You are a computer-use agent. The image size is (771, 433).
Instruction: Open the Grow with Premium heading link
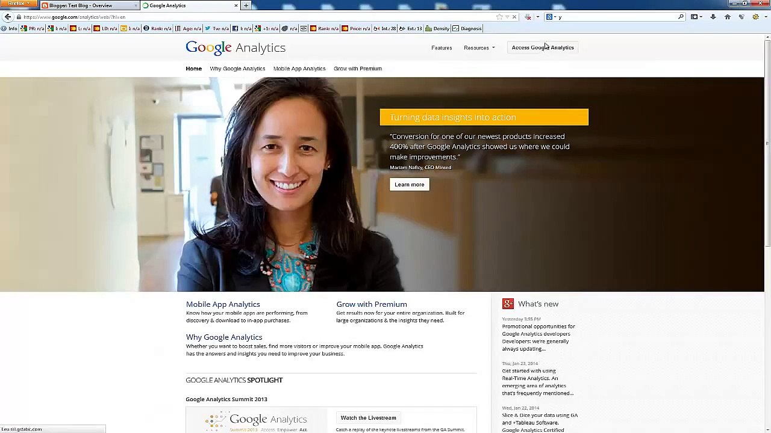click(x=372, y=304)
